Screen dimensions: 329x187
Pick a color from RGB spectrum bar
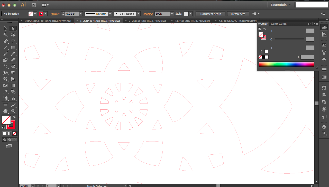[x=286, y=64]
